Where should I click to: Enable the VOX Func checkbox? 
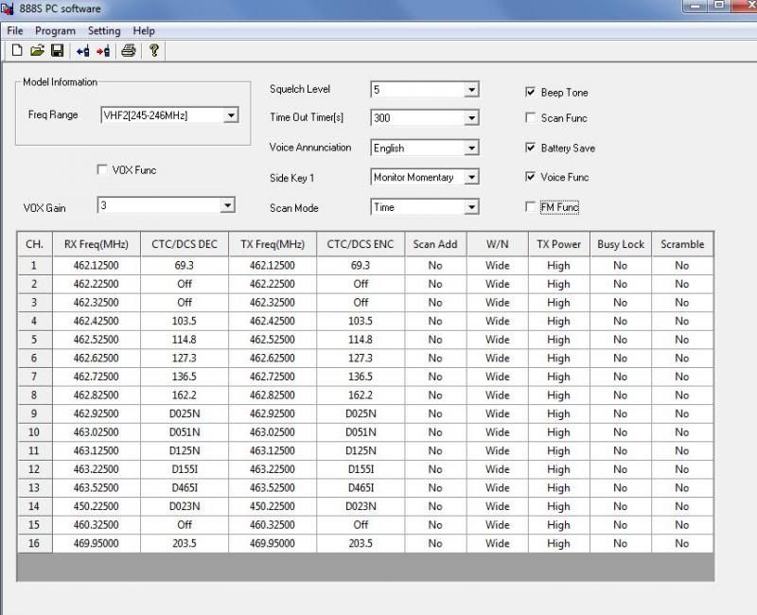coord(102,169)
